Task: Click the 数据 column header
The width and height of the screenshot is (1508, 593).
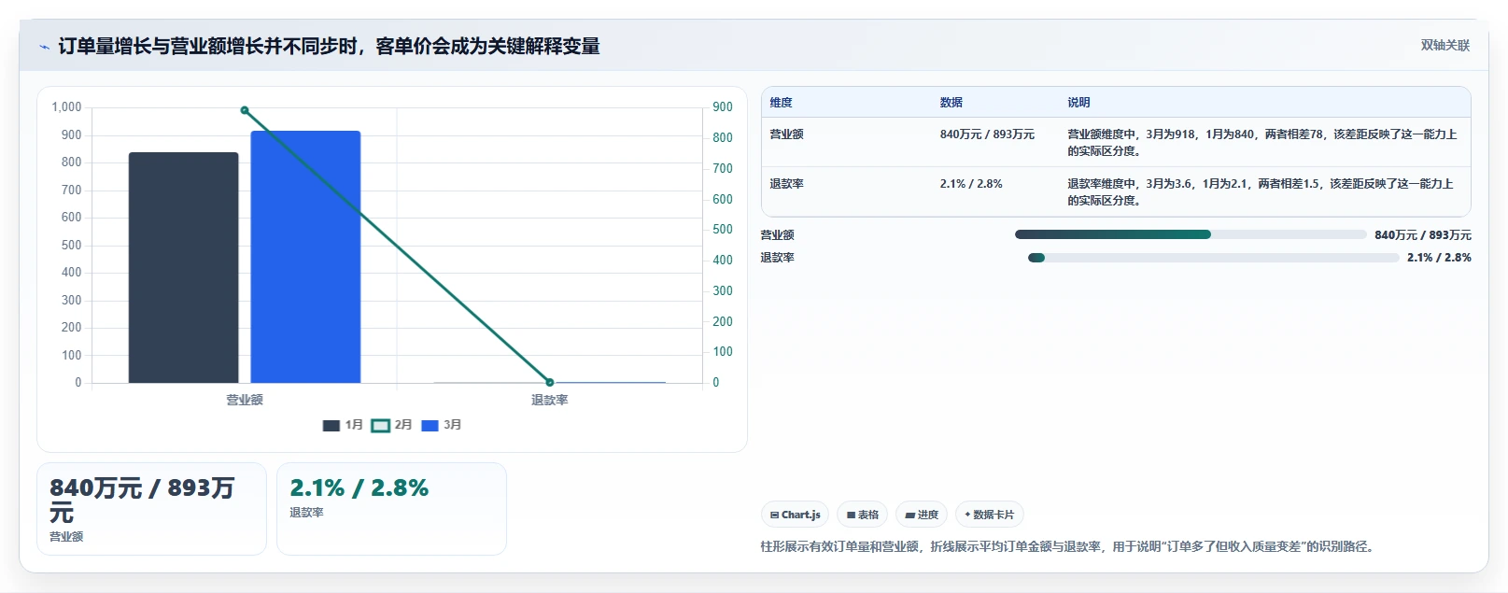Action: pos(951,103)
